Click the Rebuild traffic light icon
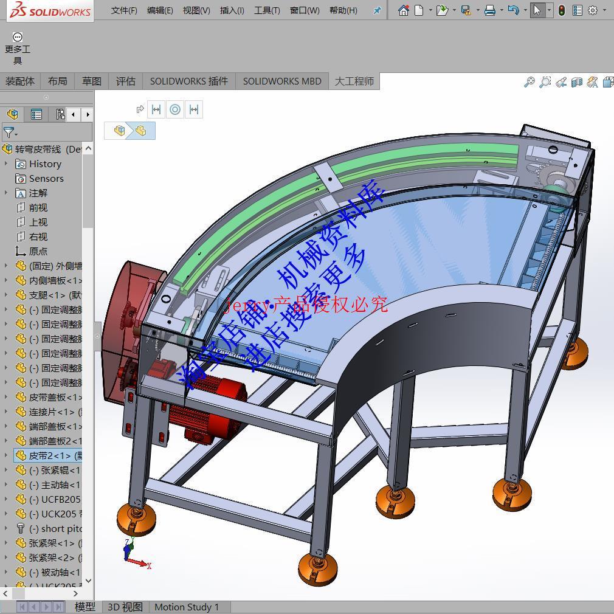This screenshot has width=614, height=614. (562, 10)
